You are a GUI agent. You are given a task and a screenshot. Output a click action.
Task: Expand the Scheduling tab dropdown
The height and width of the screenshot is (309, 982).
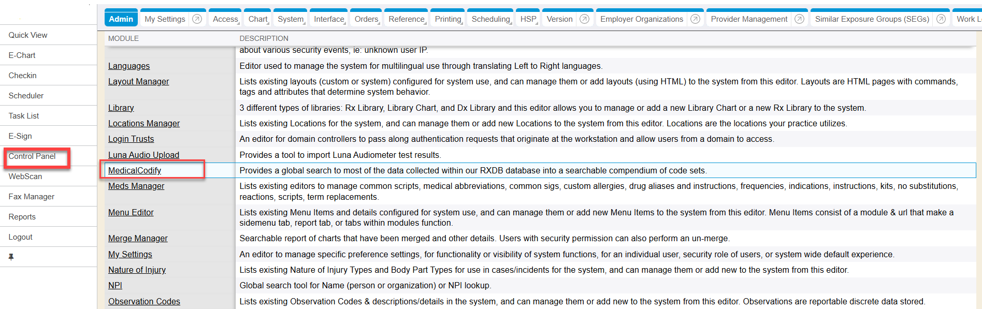tap(490, 19)
